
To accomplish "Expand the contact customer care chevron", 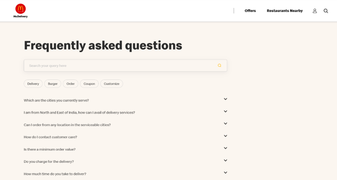I will point(225,136).
